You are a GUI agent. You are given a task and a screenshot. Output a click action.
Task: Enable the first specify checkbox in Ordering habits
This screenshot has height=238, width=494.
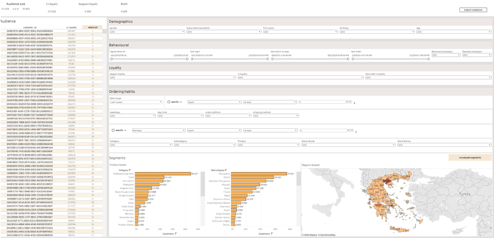[168, 102]
